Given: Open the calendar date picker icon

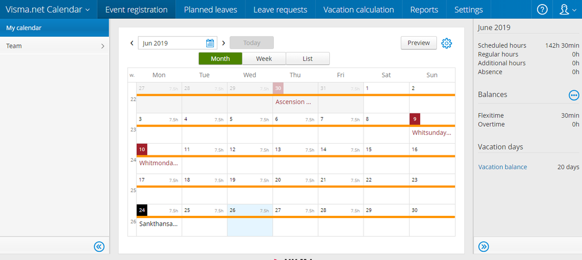Looking at the screenshot, I should click(x=210, y=43).
